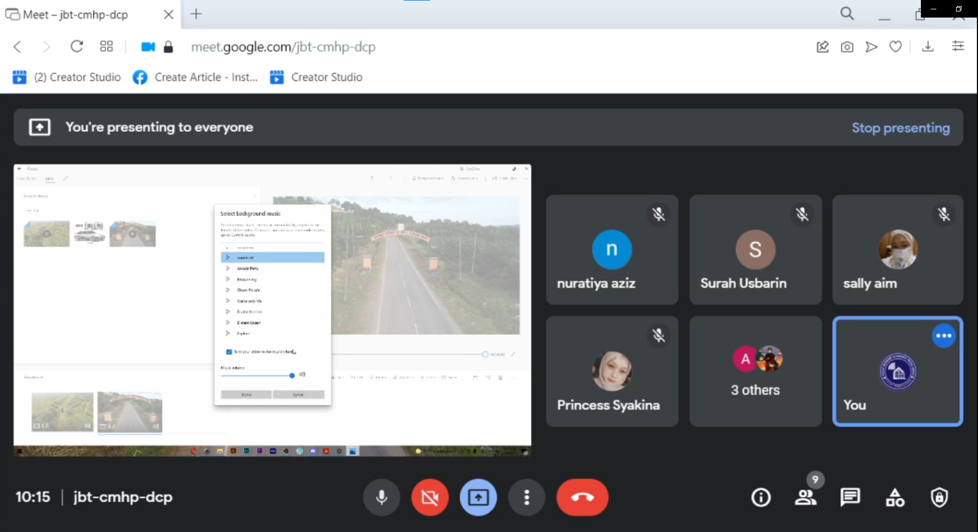
Task: Click the browser snapshot camera icon
Action: 847,47
